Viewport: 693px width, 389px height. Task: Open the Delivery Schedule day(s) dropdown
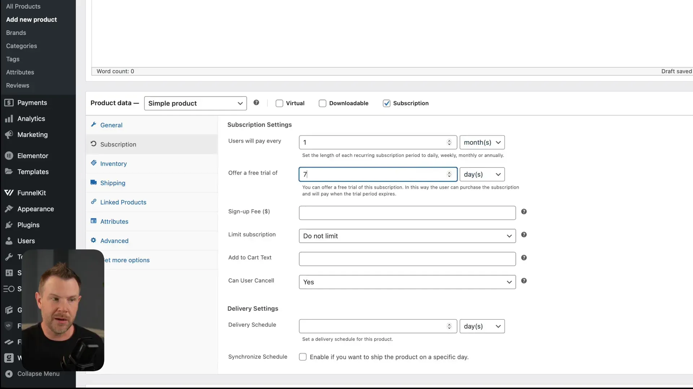(482, 326)
